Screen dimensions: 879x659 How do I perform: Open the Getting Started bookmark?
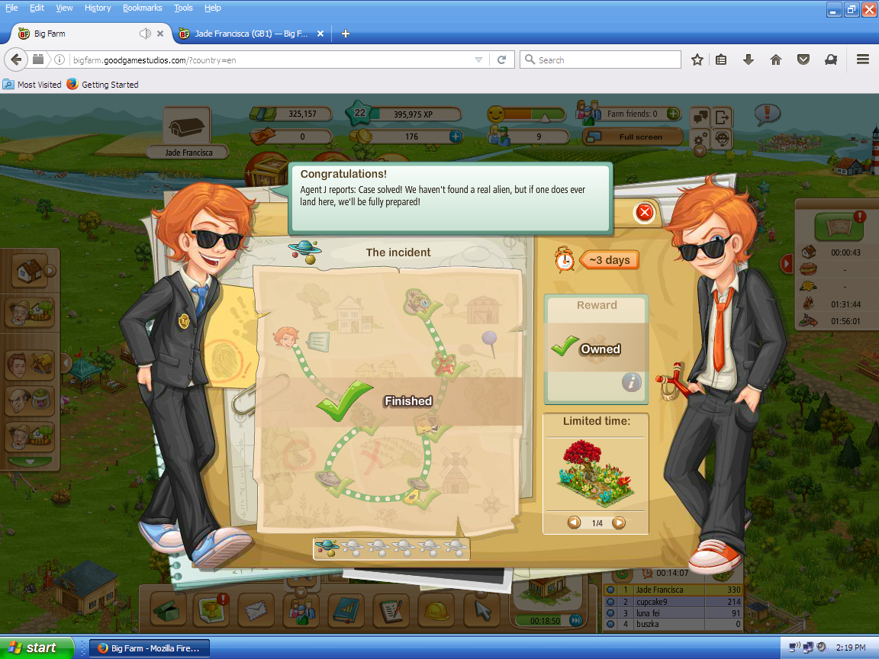102,85
